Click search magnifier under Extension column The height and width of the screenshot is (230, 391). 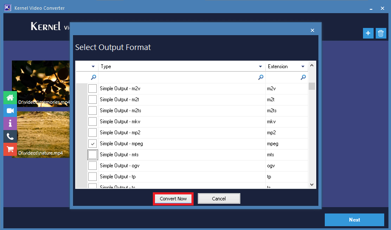point(303,77)
